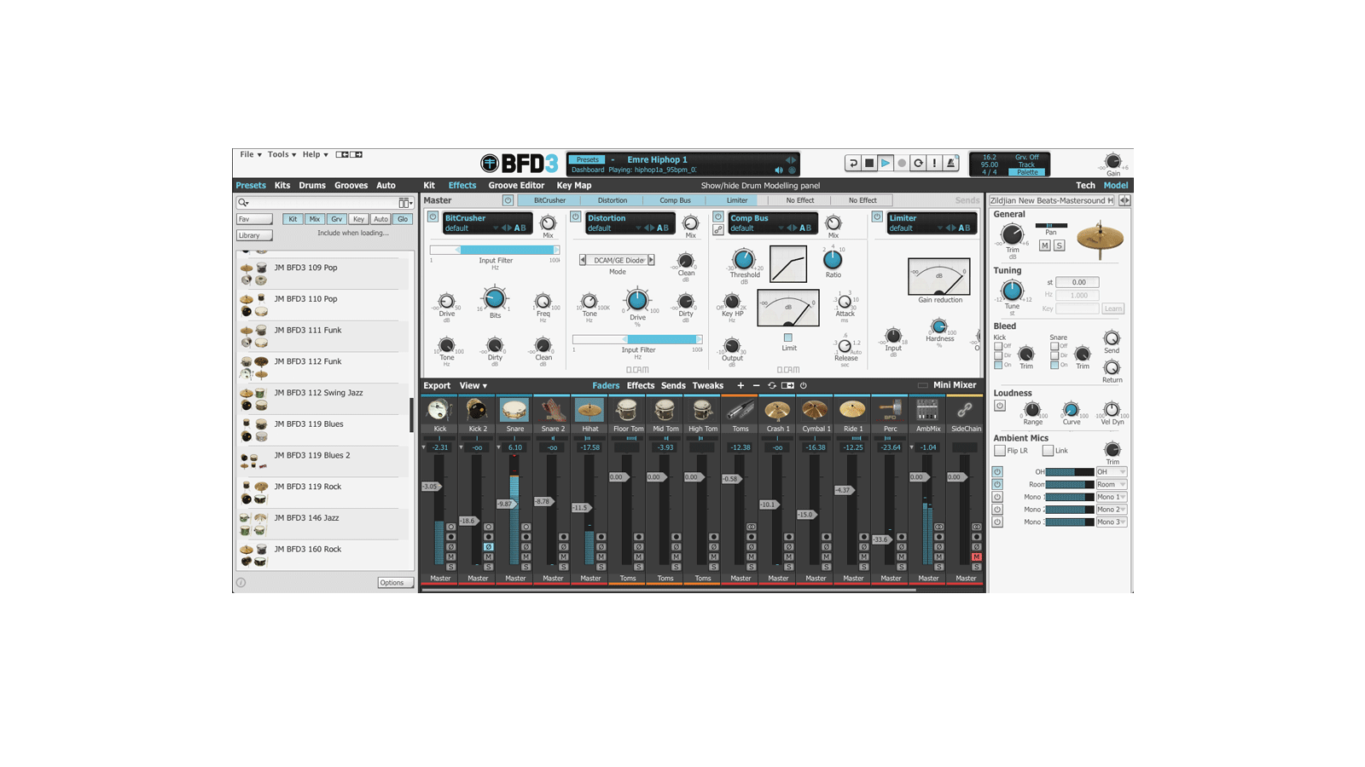
Task: Open the browser column layout dropdown
Action: coord(405,203)
